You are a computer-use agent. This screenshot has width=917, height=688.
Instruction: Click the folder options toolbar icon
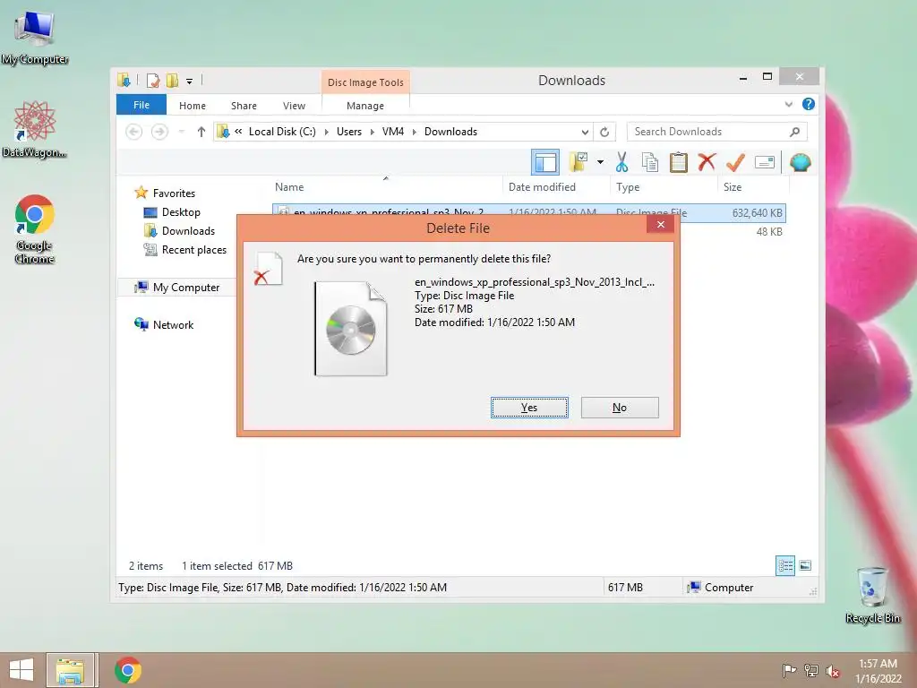coord(578,162)
